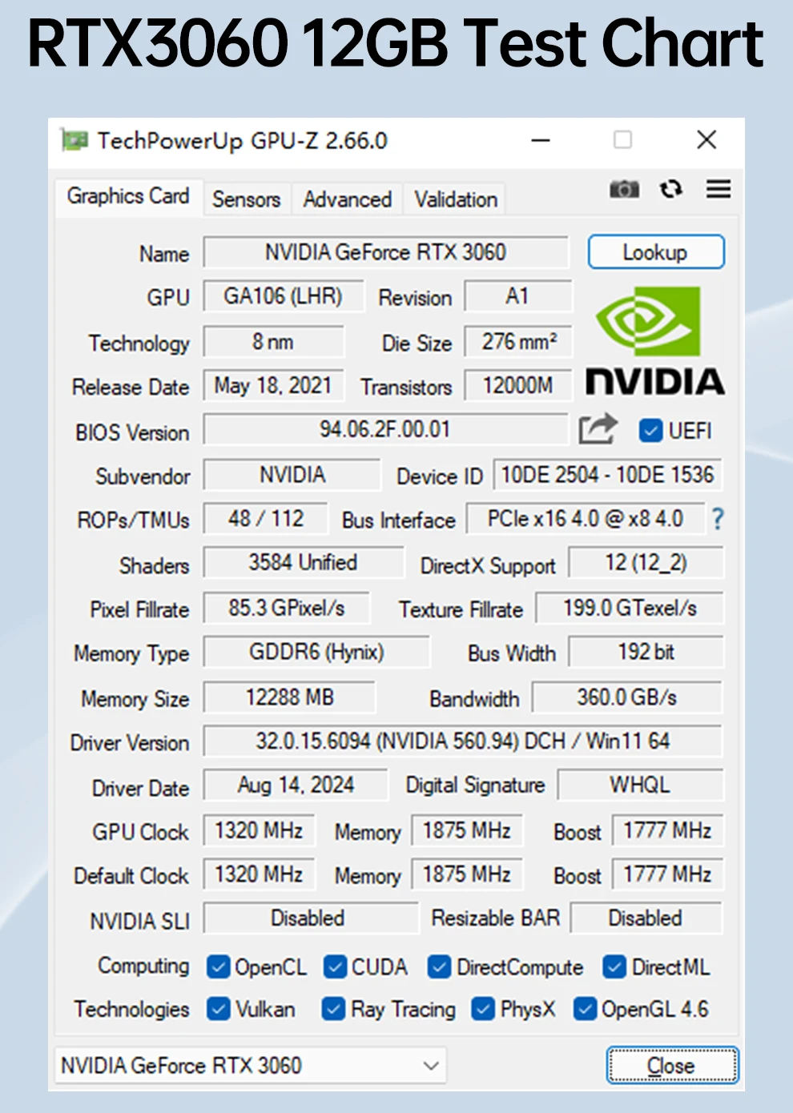Select the Validation tab
This screenshot has width=793, height=1113.
[456, 199]
